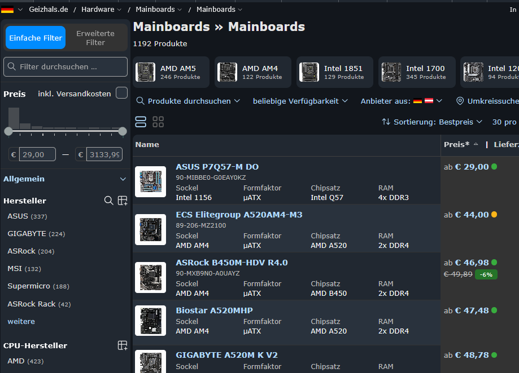Click minimum price slider handle
The width and height of the screenshot is (519, 373).
(8, 131)
